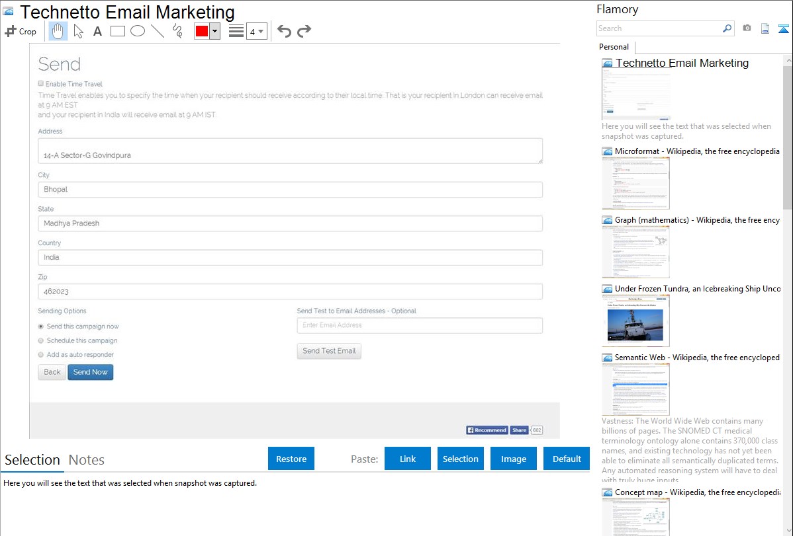
Task: Click the Facebook count bubble showing 602
Action: point(537,430)
